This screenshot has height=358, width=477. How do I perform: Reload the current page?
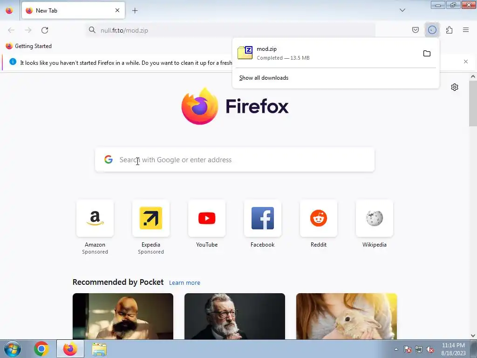point(45,30)
